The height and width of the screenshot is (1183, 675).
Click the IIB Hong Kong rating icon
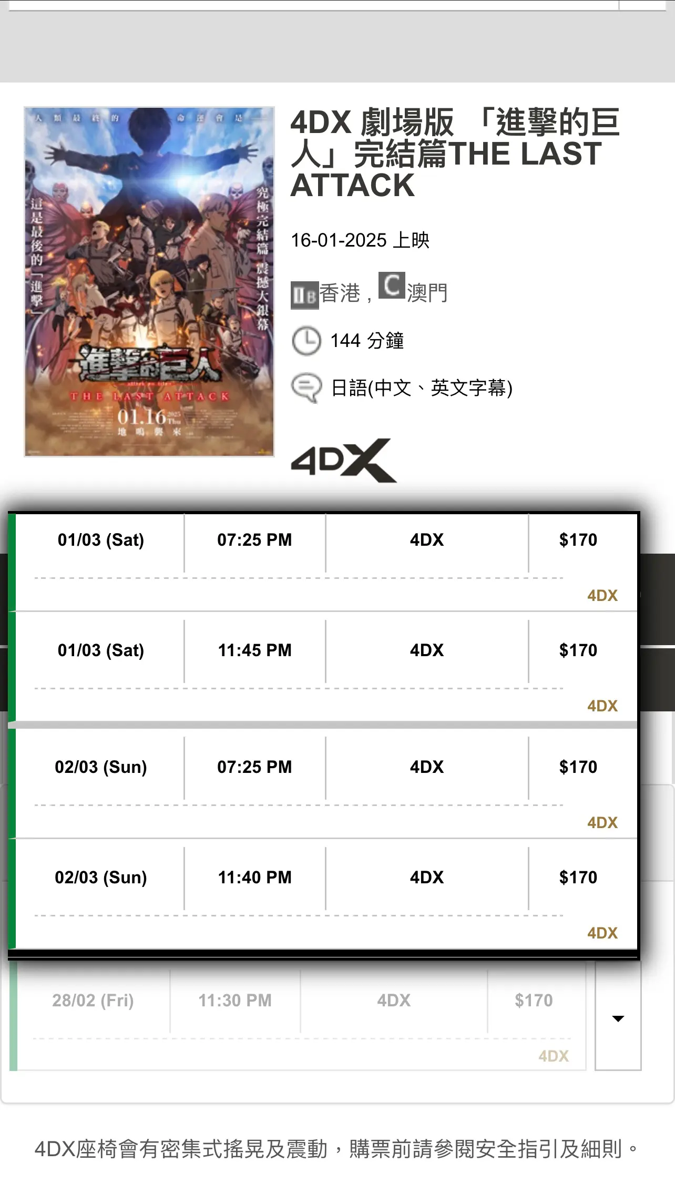click(x=305, y=295)
